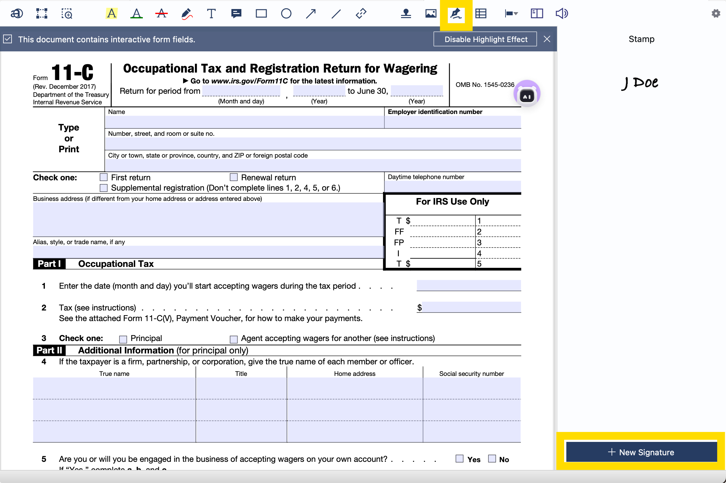Select the dashed link measure tool
Screen dimensions: 726x483
point(361,13)
